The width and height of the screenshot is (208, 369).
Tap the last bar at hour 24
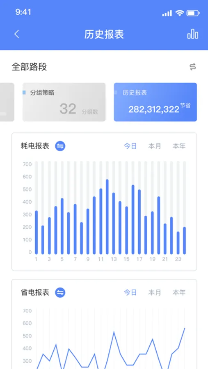(x=185, y=241)
